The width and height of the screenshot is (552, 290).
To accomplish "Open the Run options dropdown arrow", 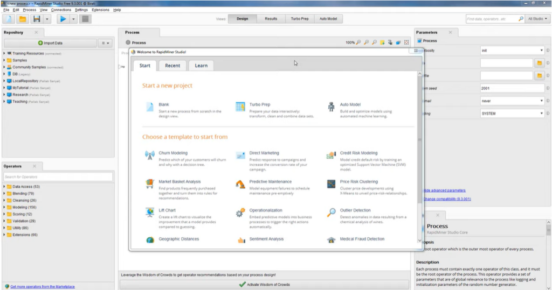I will 73,19.
